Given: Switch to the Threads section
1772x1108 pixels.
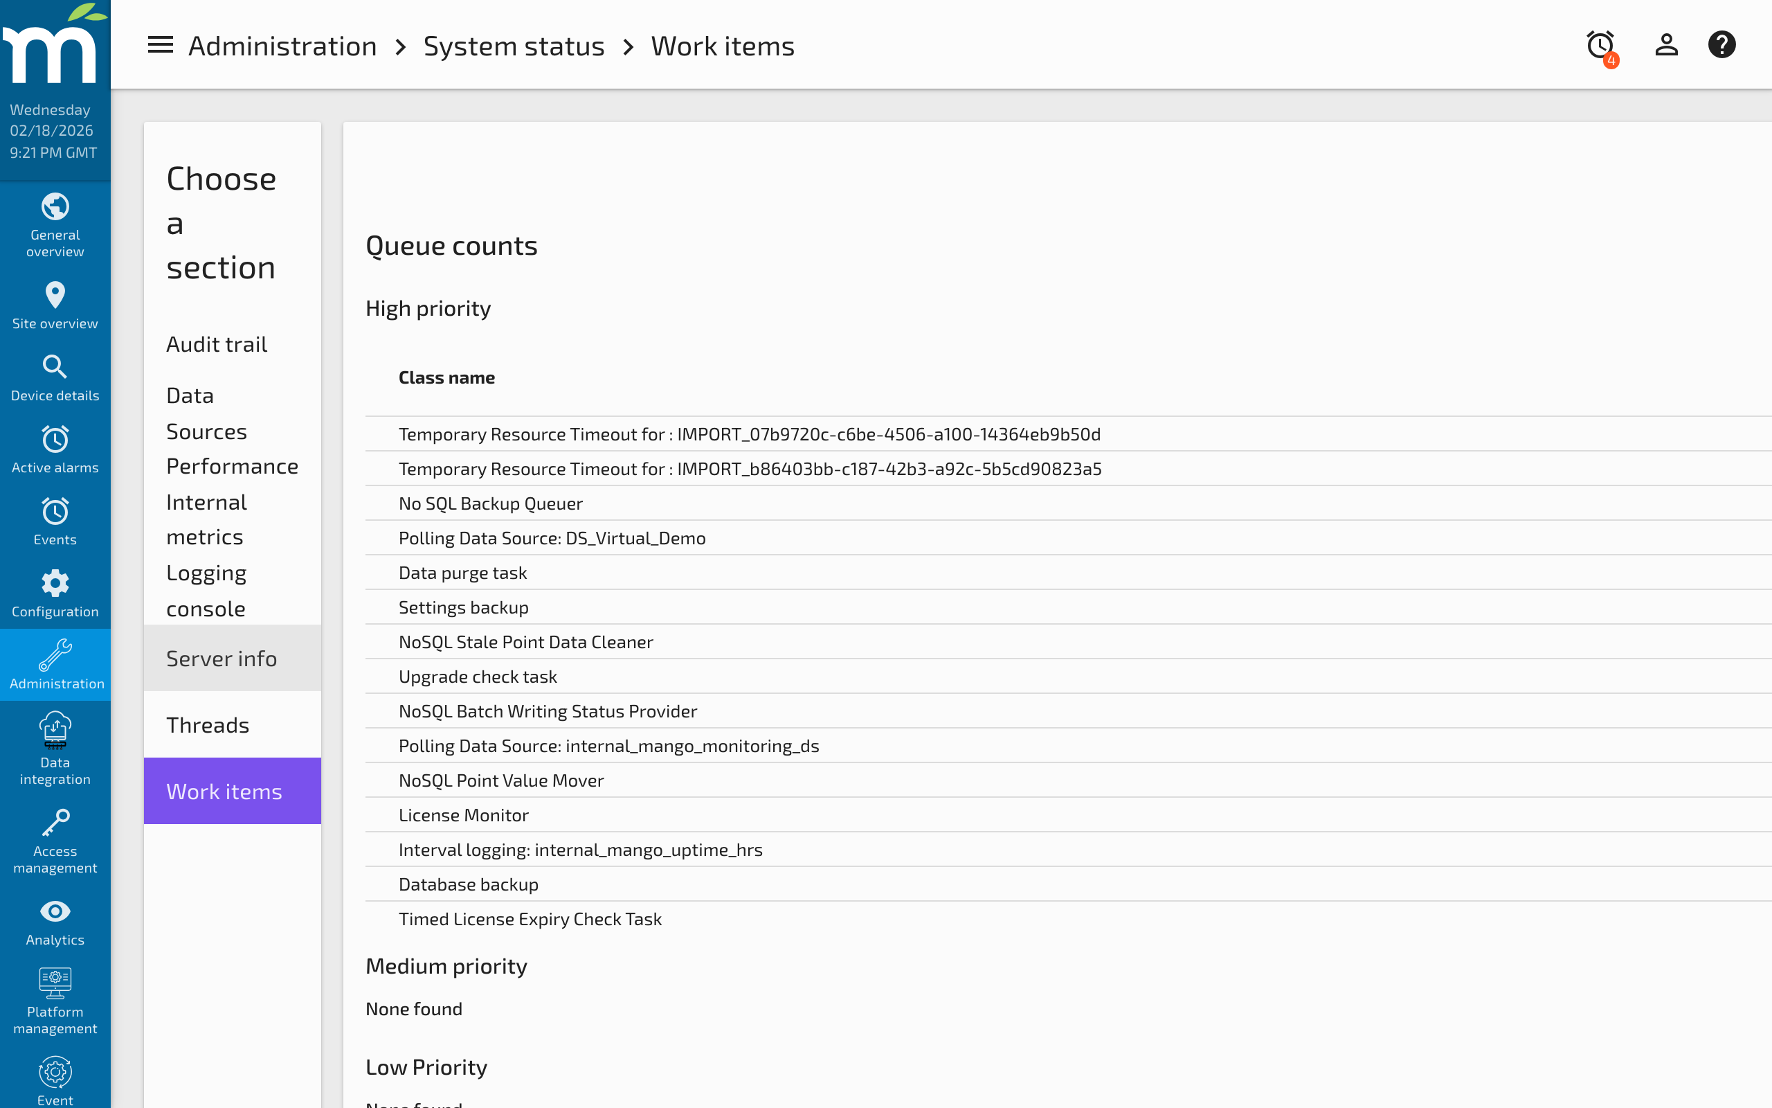Looking at the screenshot, I should [x=208, y=724].
